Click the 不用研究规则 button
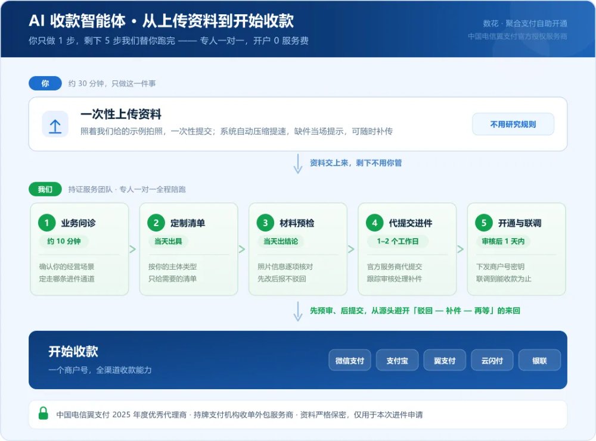The width and height of the screenshot is (596, 441). pos(513,124)
